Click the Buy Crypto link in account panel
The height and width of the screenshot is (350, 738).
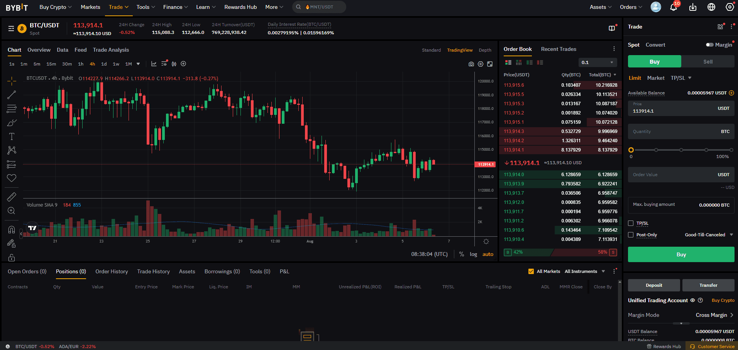[723, 300]
